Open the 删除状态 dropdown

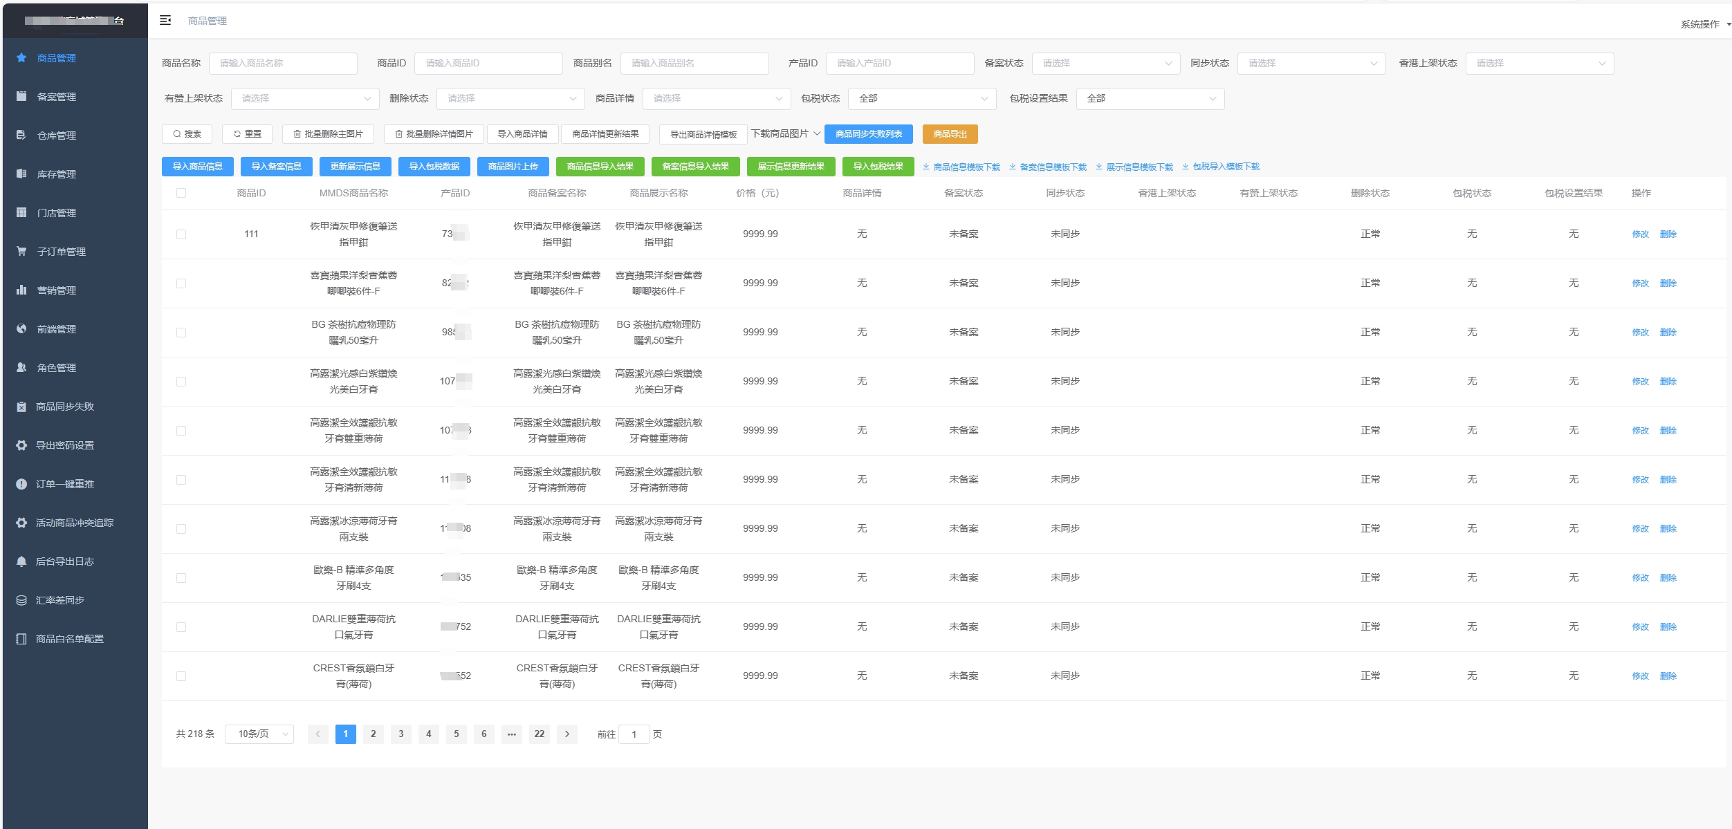pos(510,98)
